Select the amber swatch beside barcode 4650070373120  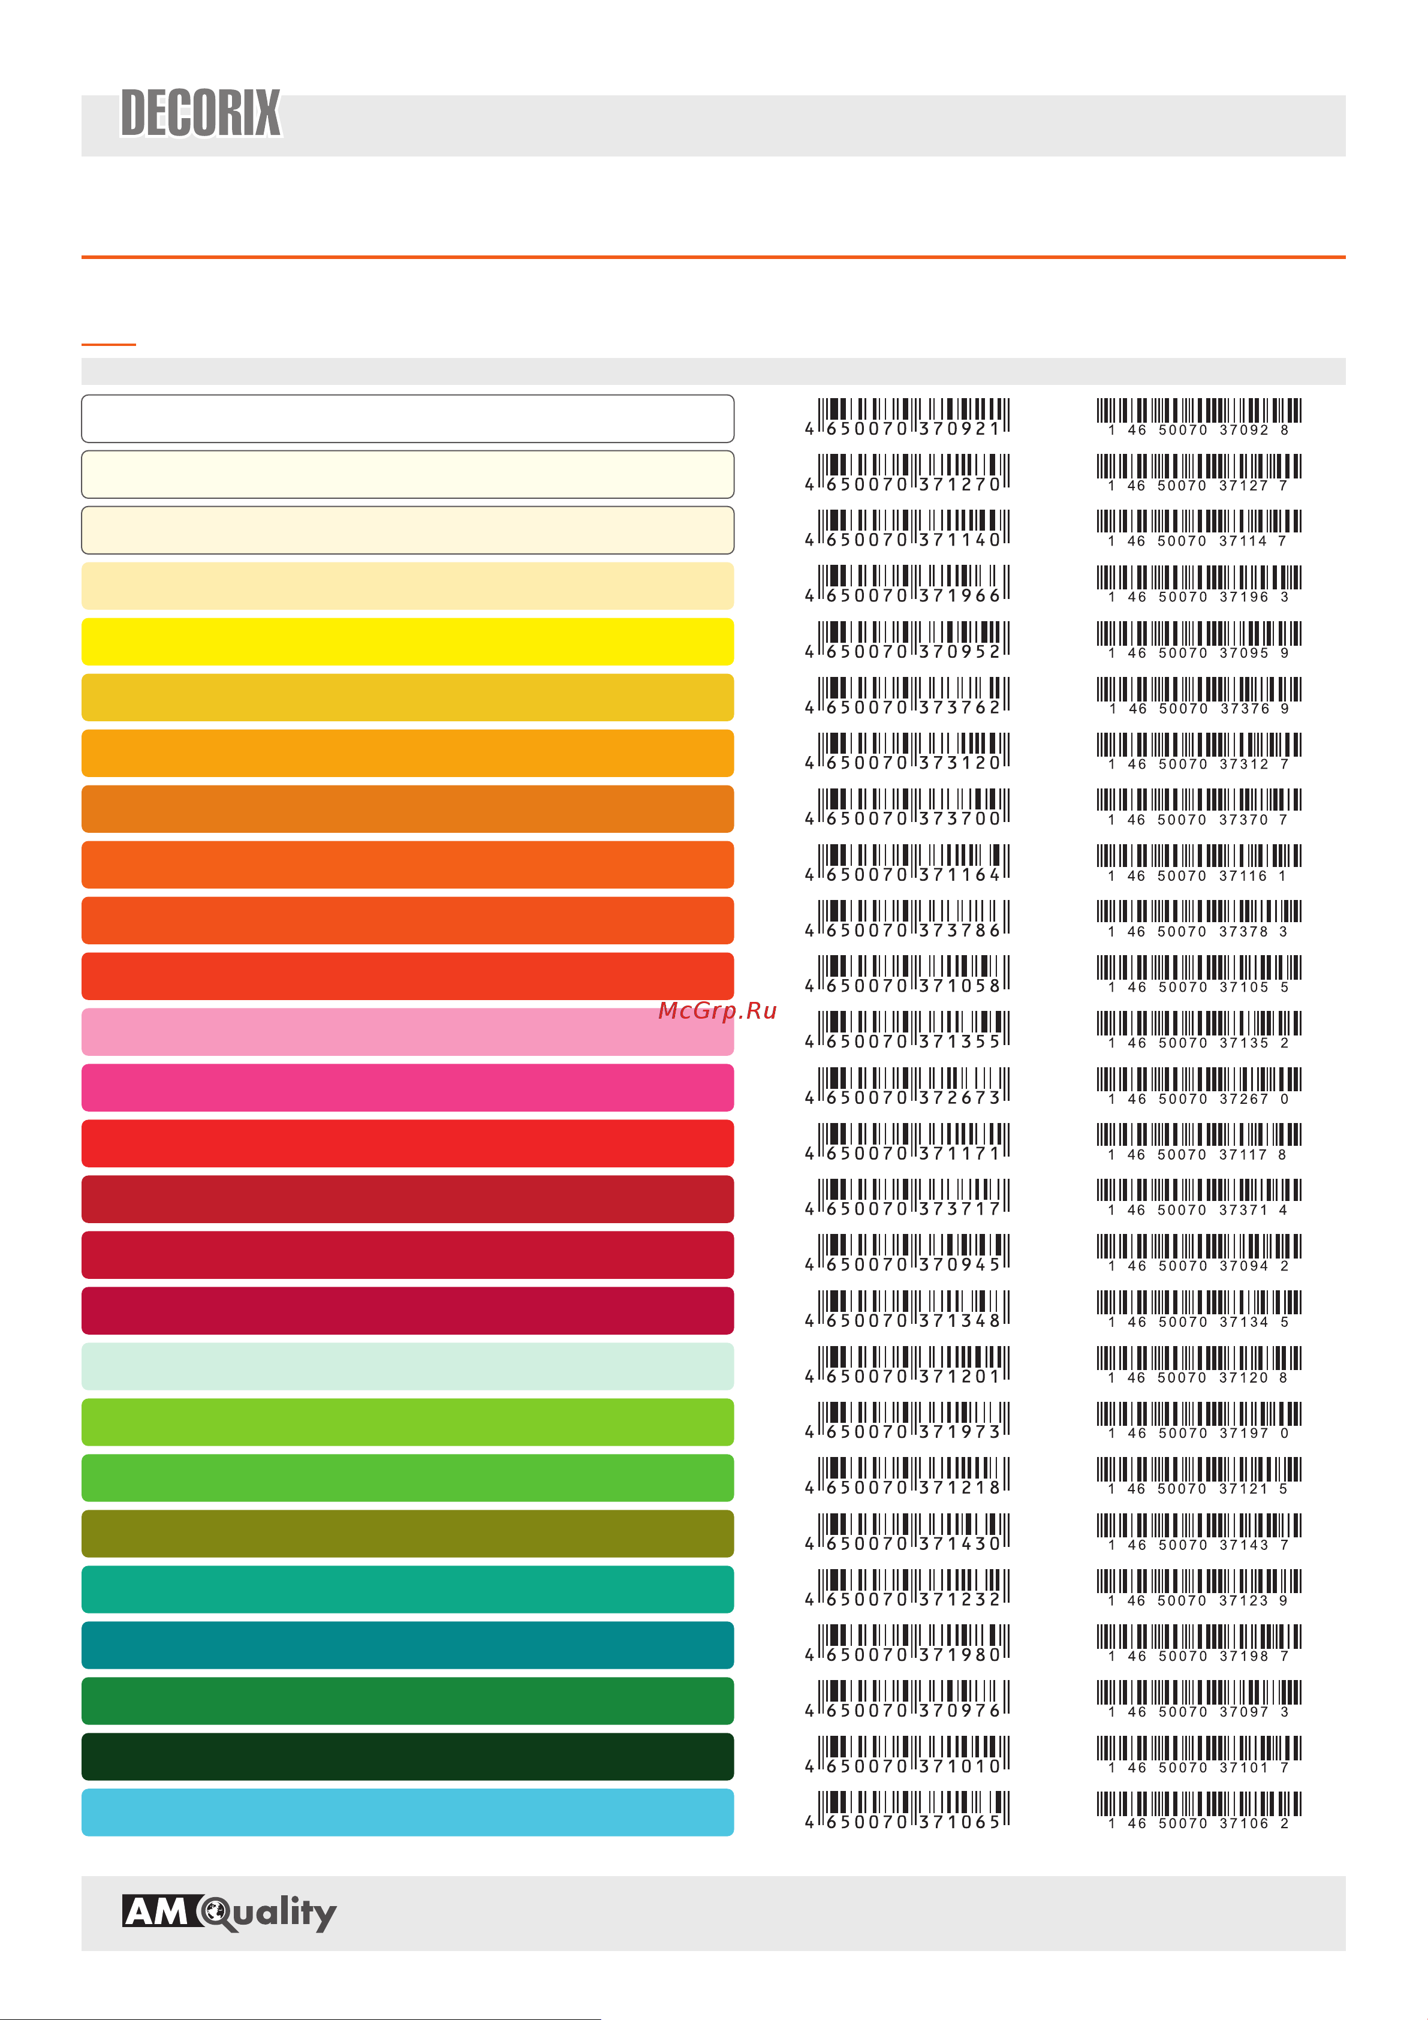408,753
